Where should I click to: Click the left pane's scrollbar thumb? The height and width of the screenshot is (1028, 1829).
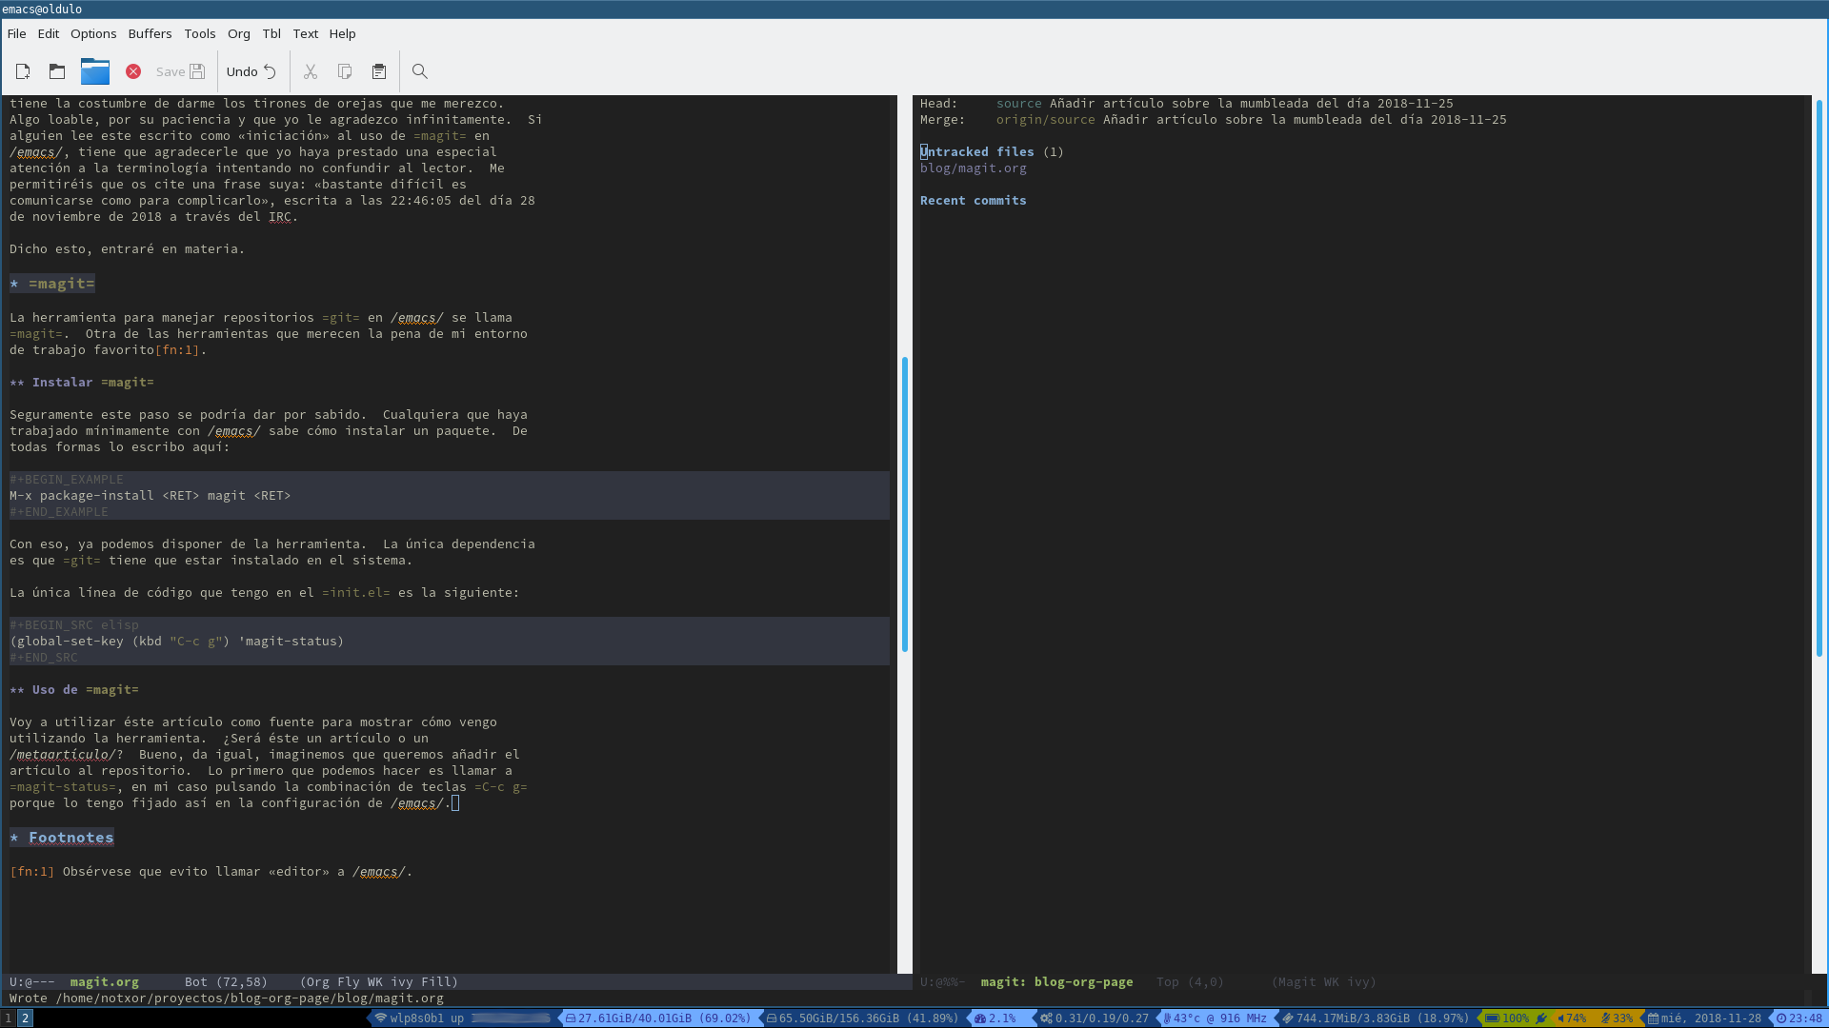(x=904, y=504)
